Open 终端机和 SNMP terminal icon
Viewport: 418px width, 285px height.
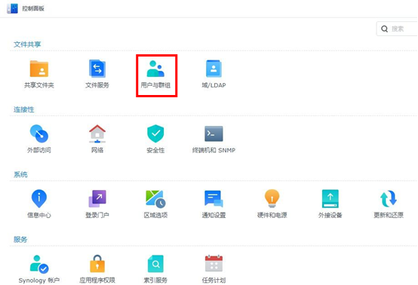point(214,133)
